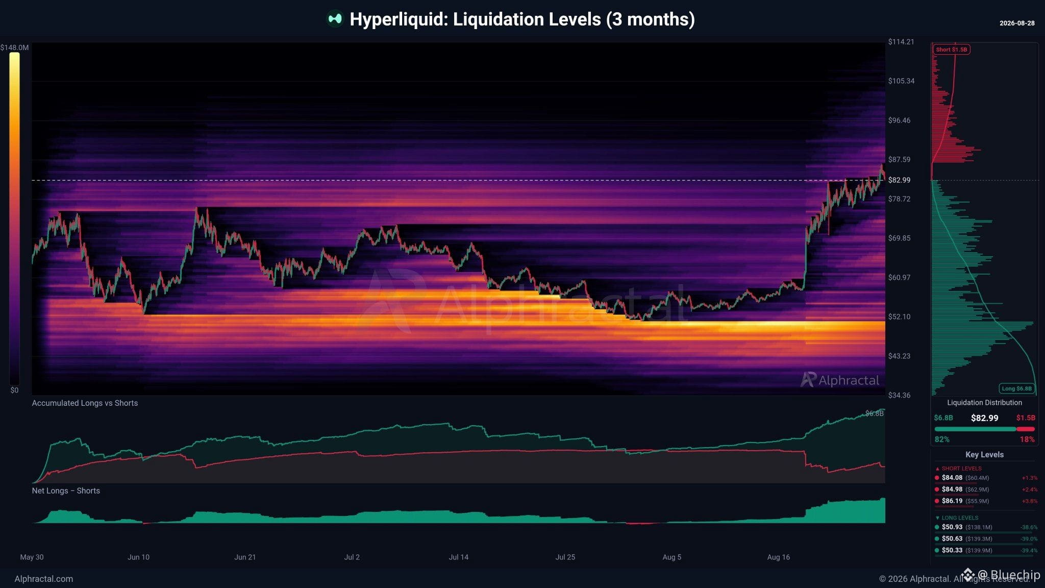Image resolution: width=1045 pixels, height=588 pixels.
Task: Click the $52.10 price axis label
Action: 899,316
